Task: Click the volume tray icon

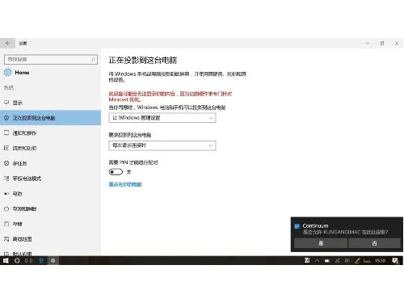Action: coord(347,261)
